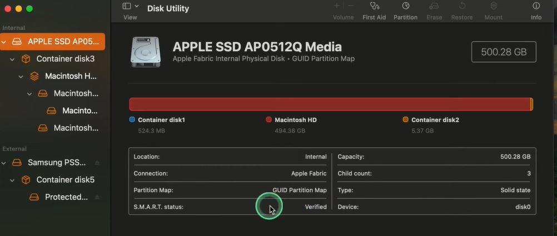Click the S.M.A.R.T. status label
The height and width of the screenshot is (236, 557).
coord(158,207)
